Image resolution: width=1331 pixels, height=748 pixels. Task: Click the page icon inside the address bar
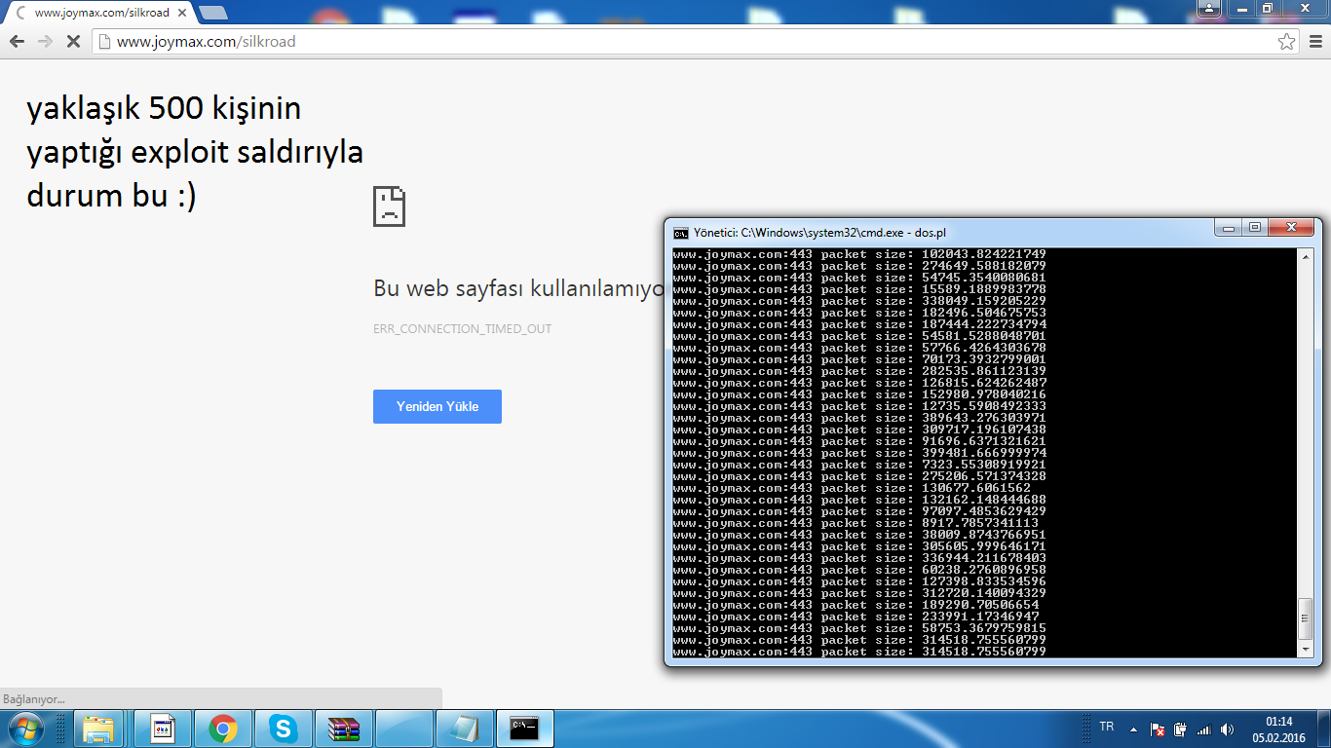105,42
